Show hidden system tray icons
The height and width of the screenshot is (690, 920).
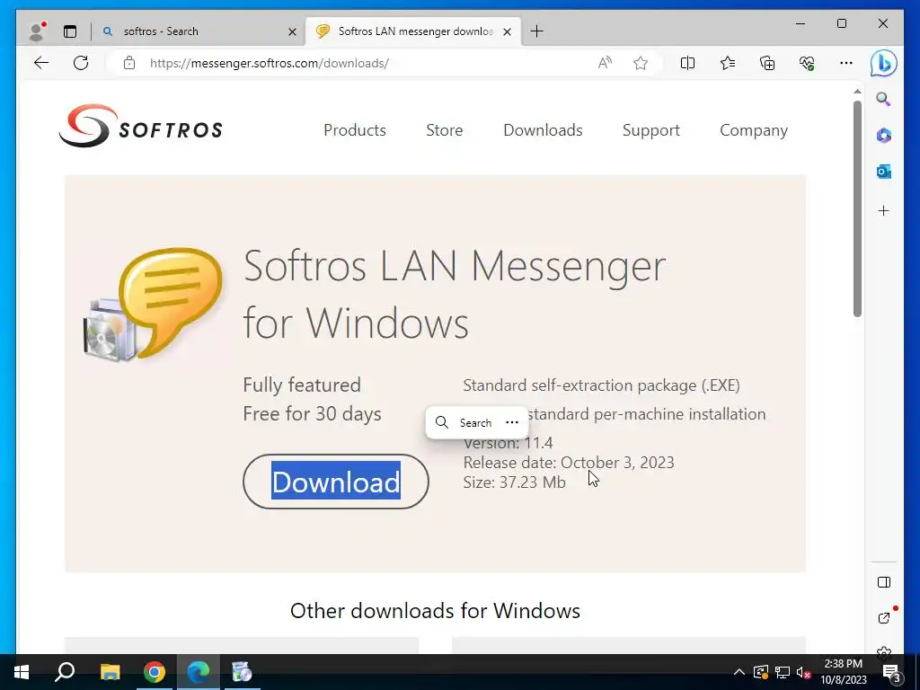[x=739, y=672]
